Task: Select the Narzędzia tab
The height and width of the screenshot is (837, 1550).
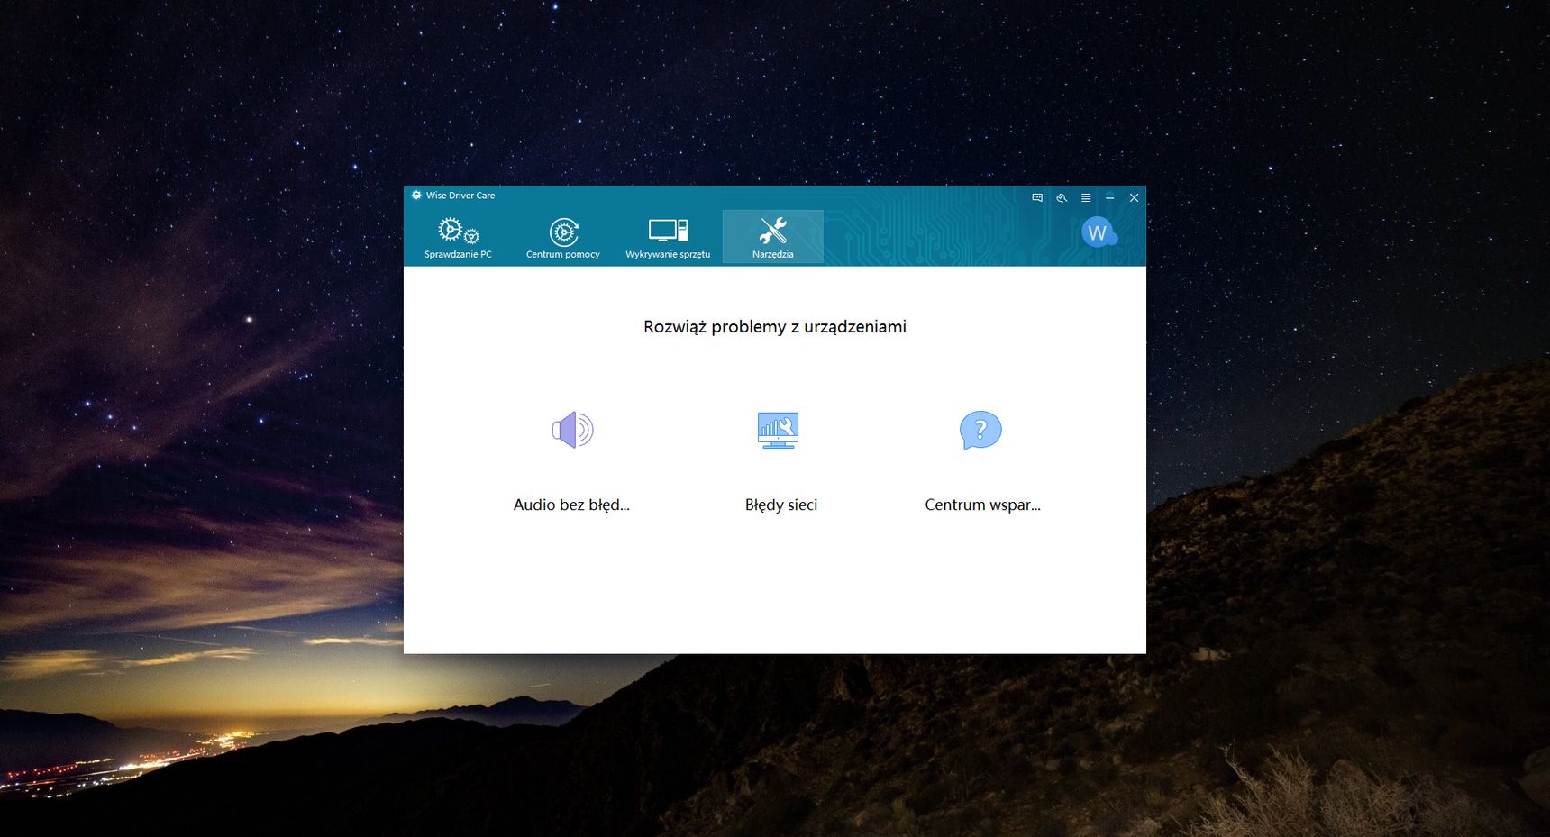Action: coord(773,237)
